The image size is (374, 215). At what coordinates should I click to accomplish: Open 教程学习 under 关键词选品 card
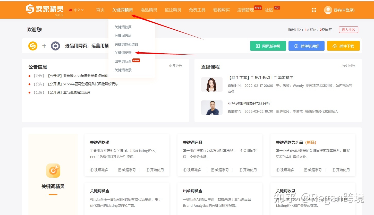220,170
